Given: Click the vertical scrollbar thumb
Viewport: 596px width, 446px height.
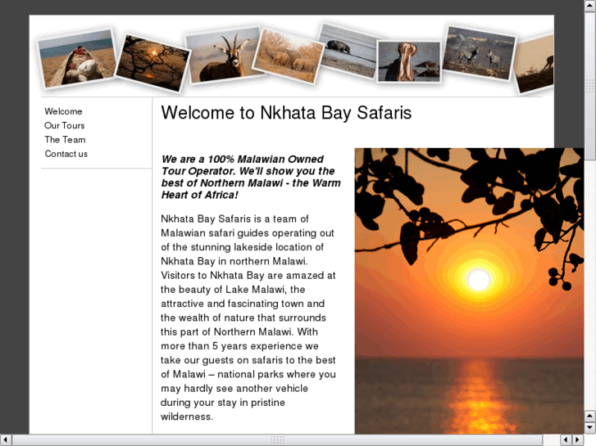Looking at the screenshot, I should [x=590, y=86].
